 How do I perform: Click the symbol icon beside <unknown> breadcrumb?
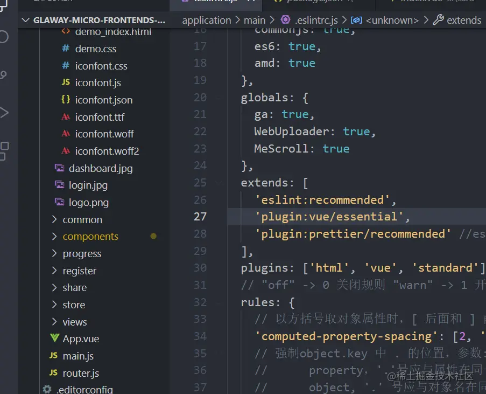point(356,20)
